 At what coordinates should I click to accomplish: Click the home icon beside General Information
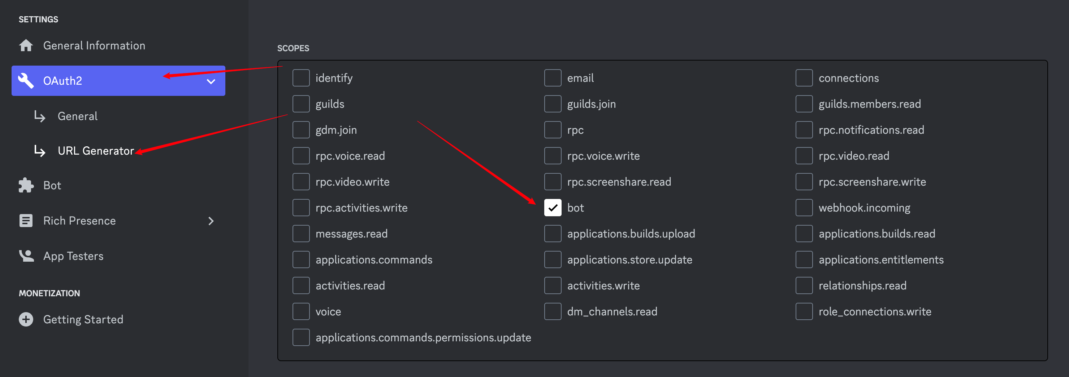tap(26, 45)
